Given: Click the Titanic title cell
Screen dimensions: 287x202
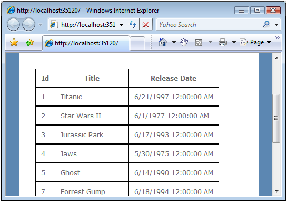Looking at the screenshot, I should coord(92,97).
